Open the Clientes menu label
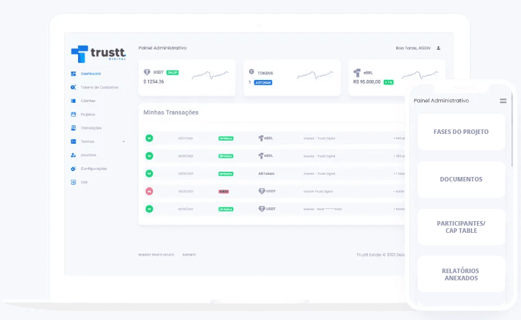521x320 pixels. pyautogui.click(x=88, y=101)
